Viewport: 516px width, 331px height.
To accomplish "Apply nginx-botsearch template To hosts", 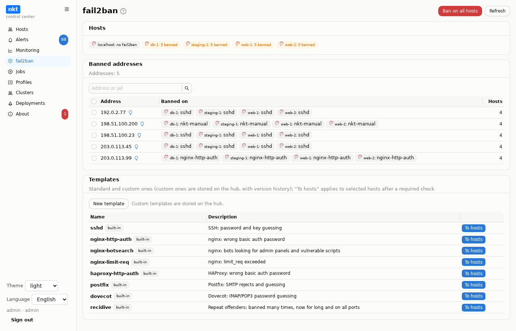I will point(474,251).
